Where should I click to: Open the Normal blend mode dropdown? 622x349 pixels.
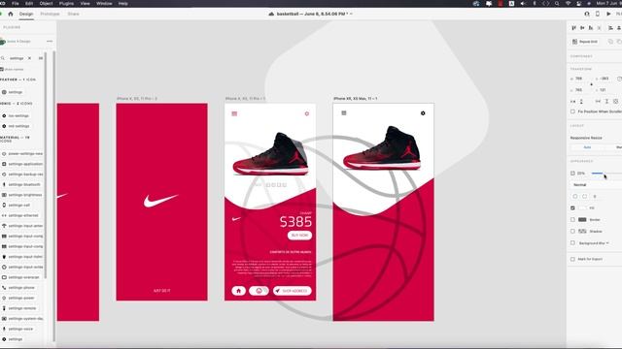[x=596, y=185]
